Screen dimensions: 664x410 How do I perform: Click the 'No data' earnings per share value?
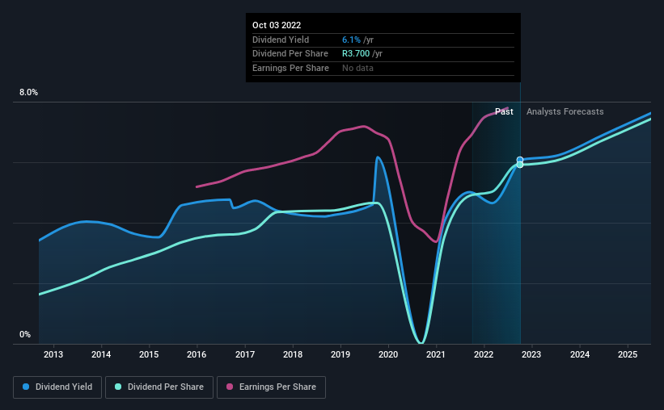click(357, 68)
